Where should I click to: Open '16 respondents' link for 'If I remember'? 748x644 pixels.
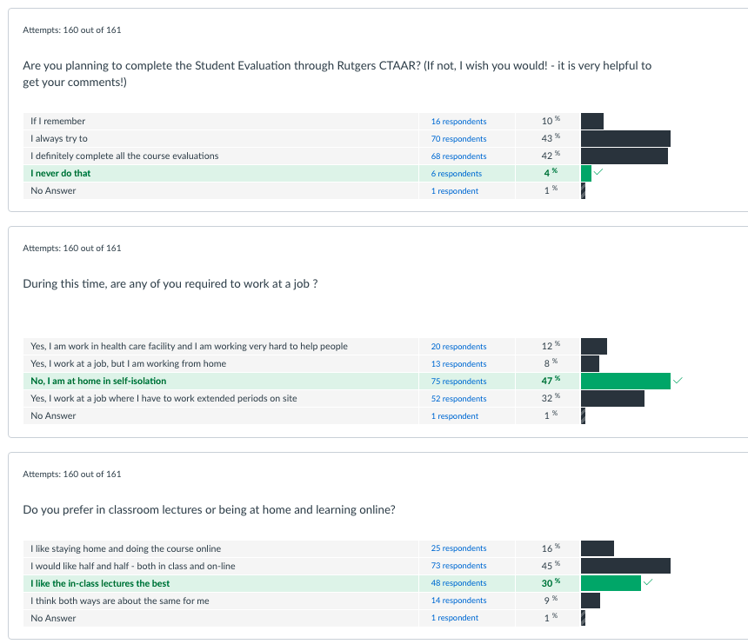click(x=458, y=122)
